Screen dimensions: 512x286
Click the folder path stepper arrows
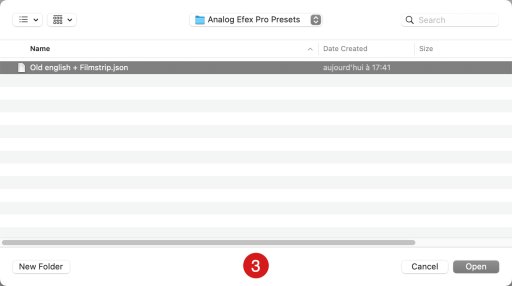point(315,20)
